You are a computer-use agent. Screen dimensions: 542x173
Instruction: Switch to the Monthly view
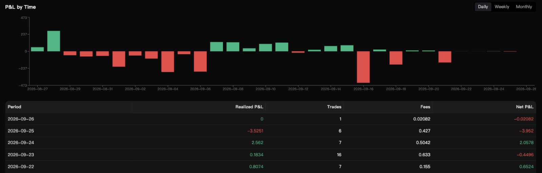524,7
